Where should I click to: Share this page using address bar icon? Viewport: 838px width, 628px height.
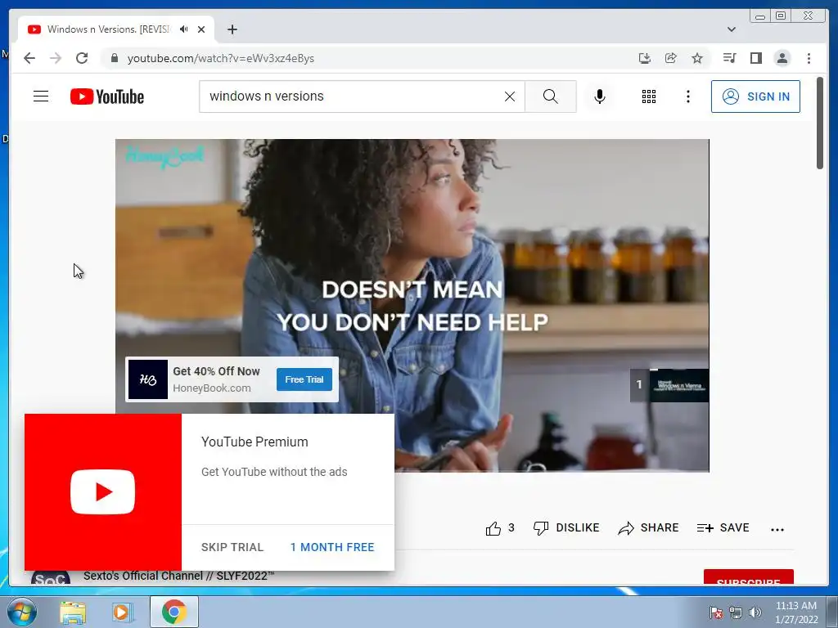671,58
